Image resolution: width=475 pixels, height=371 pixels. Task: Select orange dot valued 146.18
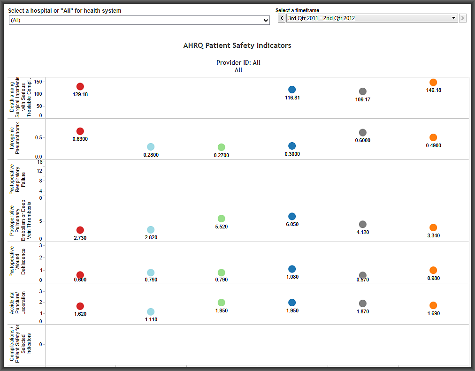pyautogui.click(x=433, y=82)
